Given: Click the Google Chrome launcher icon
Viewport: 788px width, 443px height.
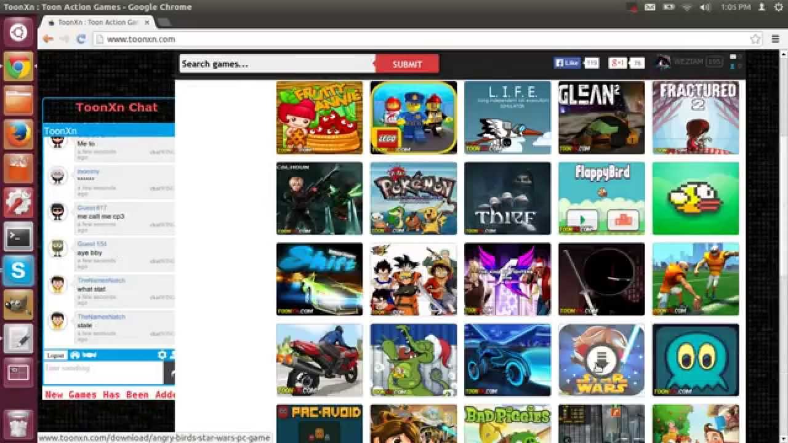Looking at the screenshot, I should 18,66.
